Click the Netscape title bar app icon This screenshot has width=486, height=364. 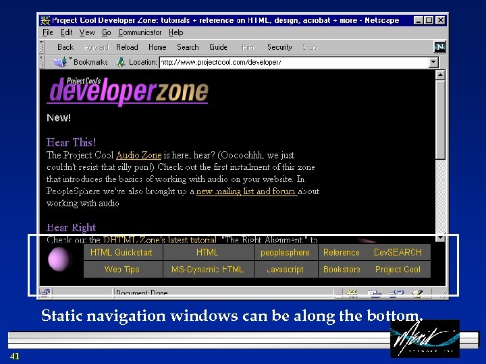(45, 20)
